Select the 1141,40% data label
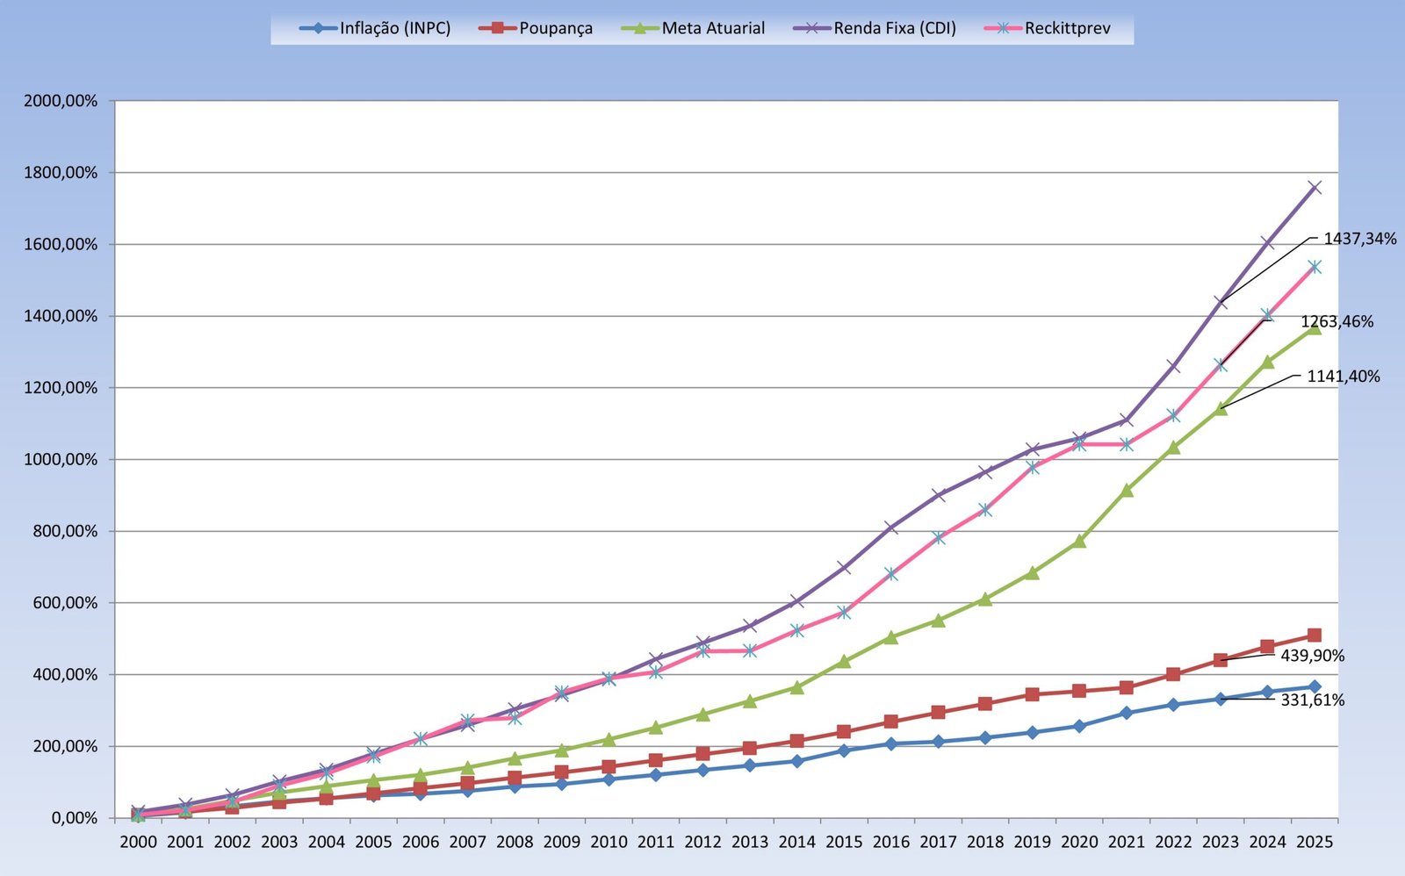This screenshot has height=876, width=1405. 1343,377
